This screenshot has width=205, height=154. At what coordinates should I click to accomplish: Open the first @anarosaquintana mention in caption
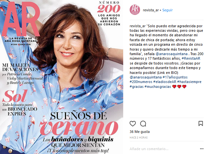171,54
